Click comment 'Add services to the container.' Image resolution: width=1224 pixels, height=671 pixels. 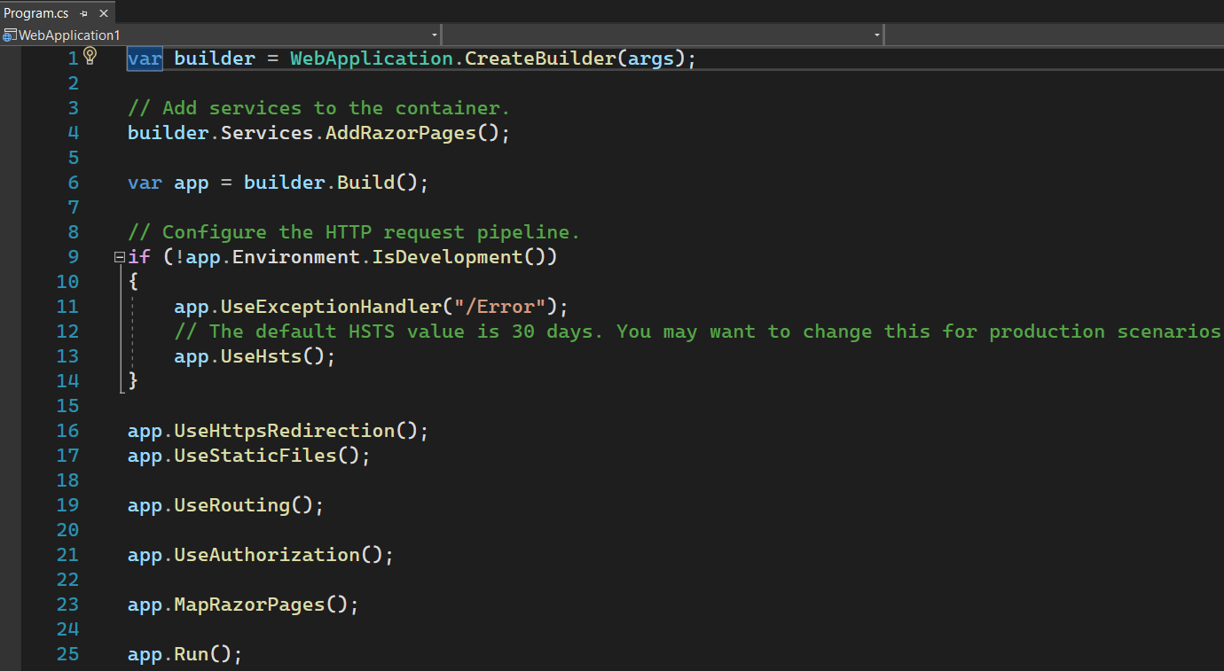319,108
